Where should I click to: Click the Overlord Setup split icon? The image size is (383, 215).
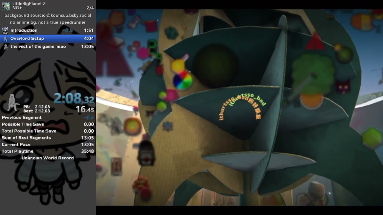(x=5, y=39)
